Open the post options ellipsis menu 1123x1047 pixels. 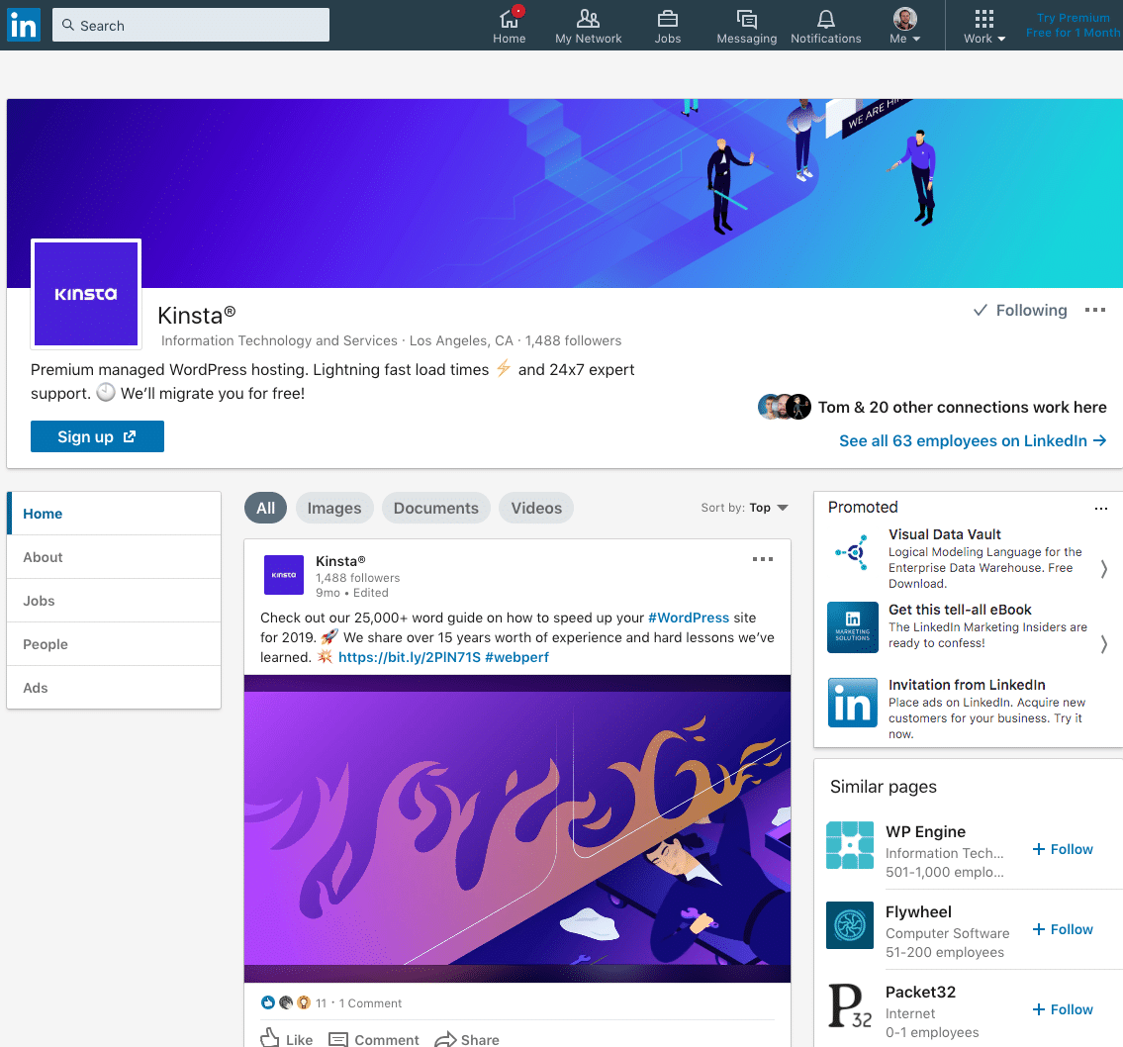coord(763,559)
